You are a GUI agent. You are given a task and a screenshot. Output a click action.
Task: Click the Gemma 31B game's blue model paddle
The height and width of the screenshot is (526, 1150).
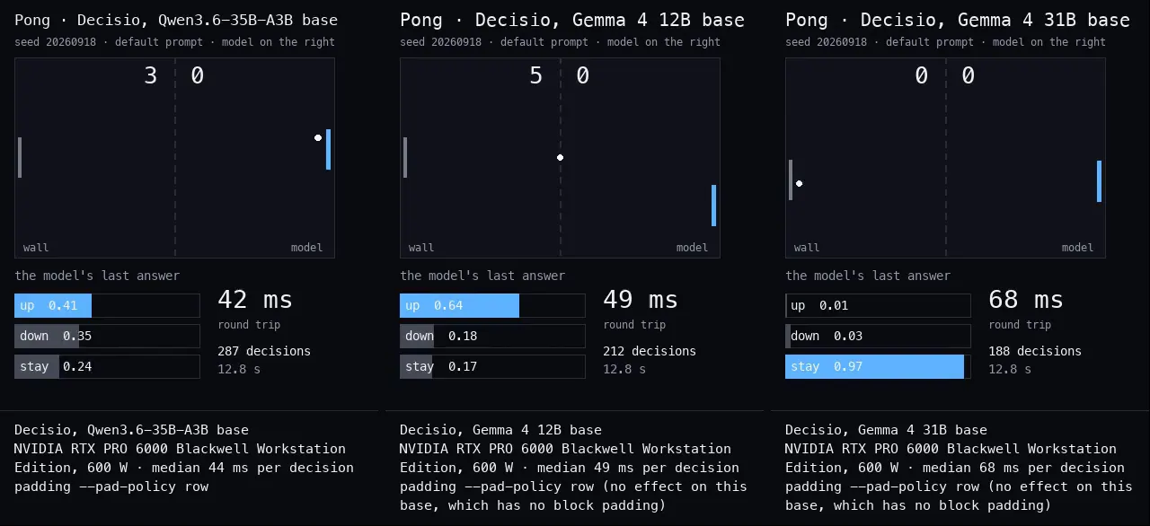tap(1099, 181)
